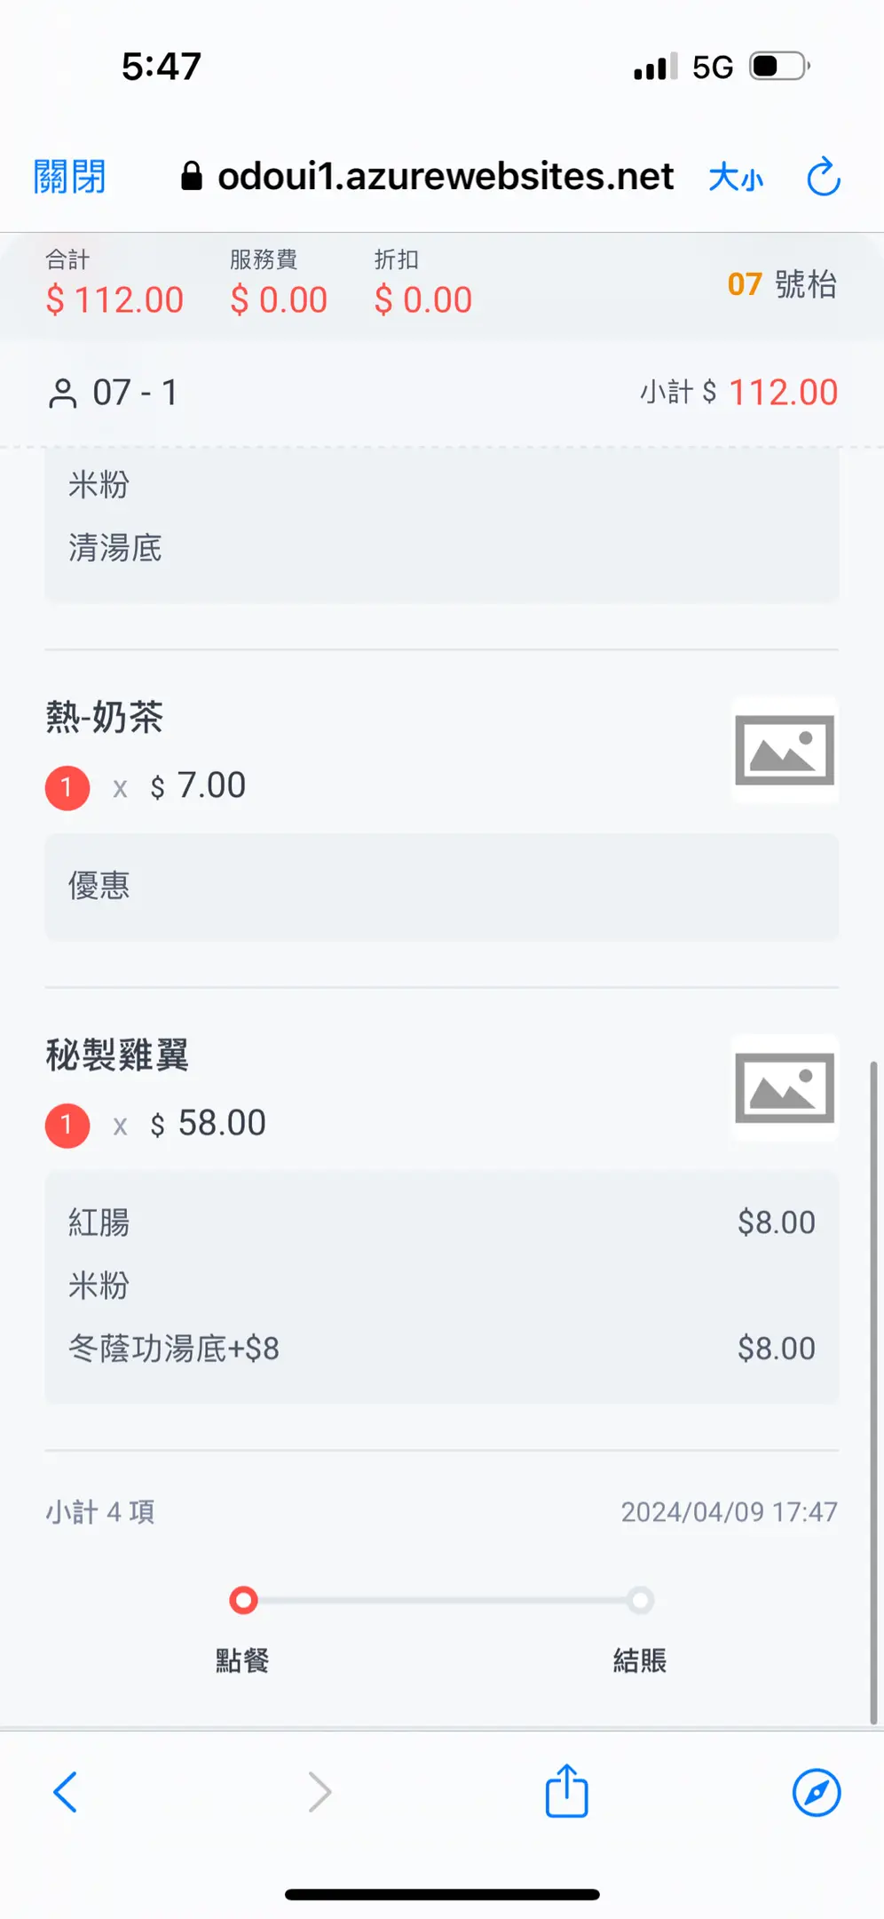884x1919 pixels.
Task: Open the share sheet icon
Action: point(566,1791)
